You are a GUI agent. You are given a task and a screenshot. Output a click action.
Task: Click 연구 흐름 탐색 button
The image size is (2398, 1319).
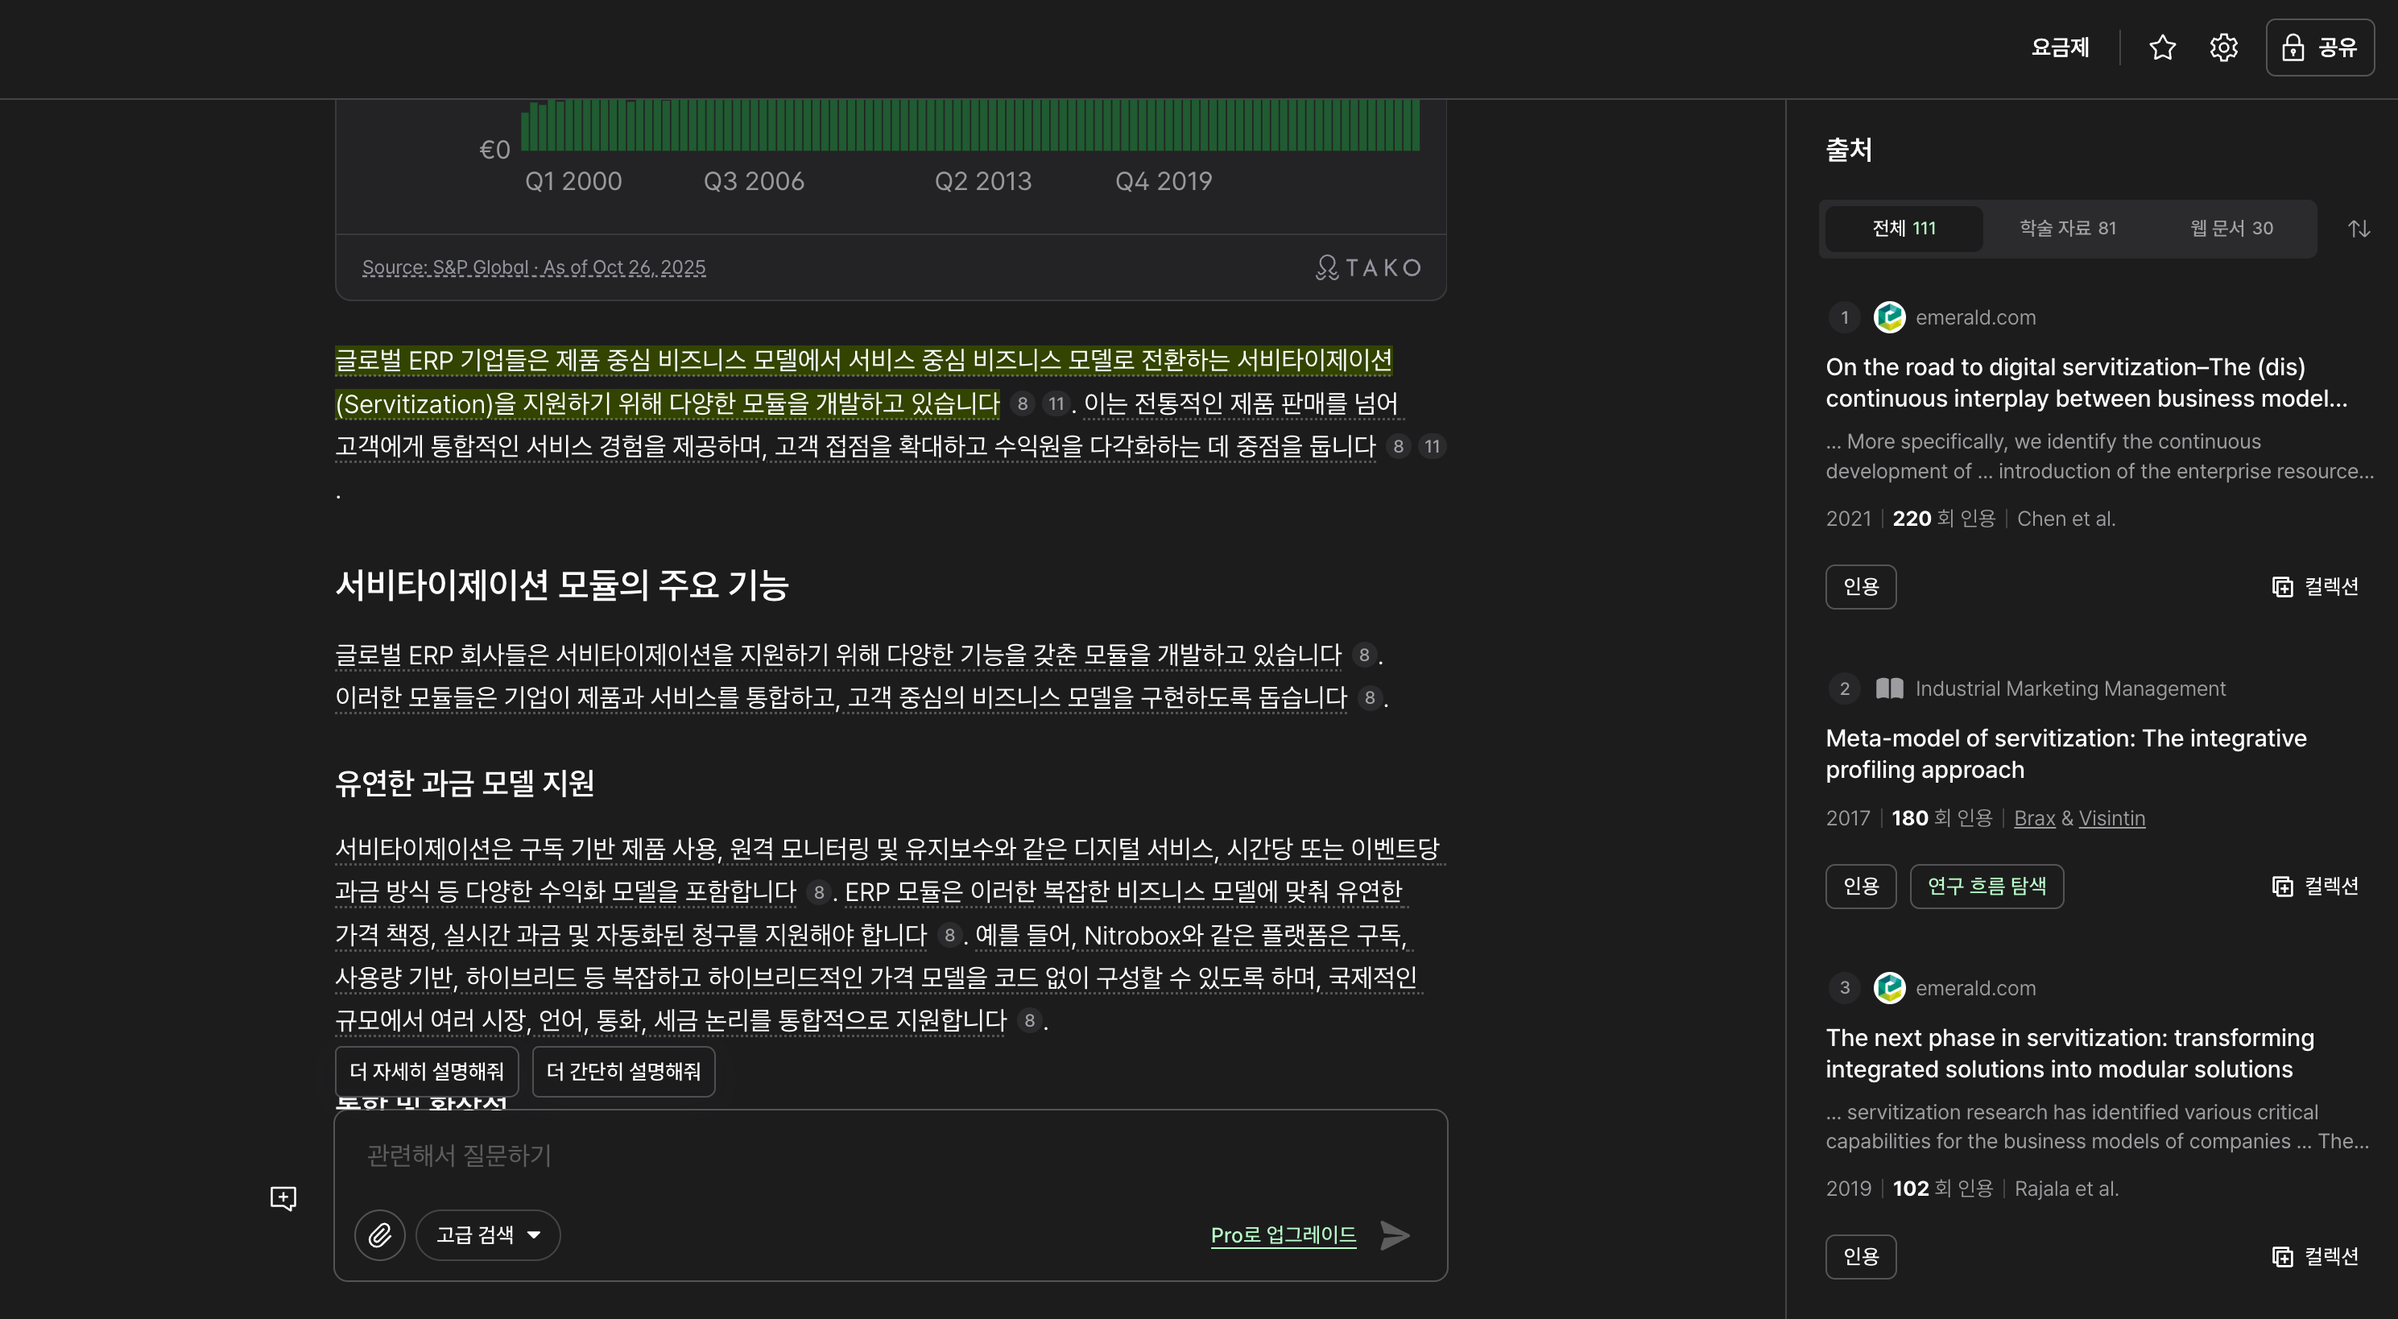coord(1986,886)
